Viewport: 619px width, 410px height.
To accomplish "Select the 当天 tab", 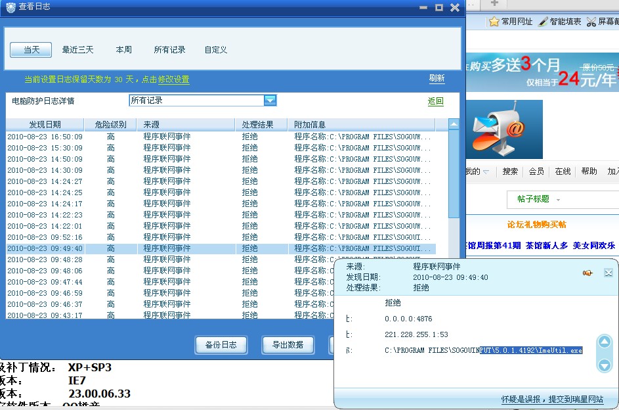I will (x=31, y=50).
